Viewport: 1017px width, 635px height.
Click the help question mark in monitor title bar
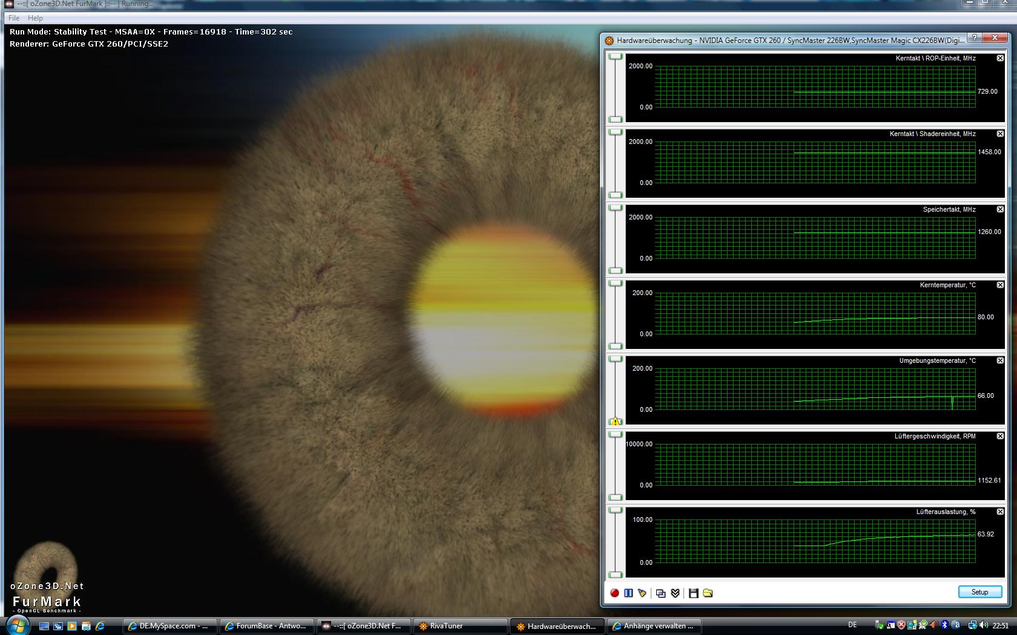click(x=974, y=38)
